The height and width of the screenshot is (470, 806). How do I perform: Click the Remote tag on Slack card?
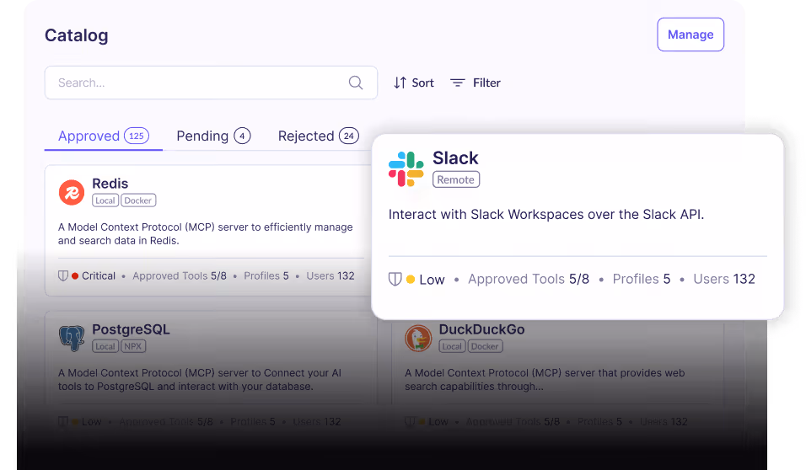coord(456,179)
